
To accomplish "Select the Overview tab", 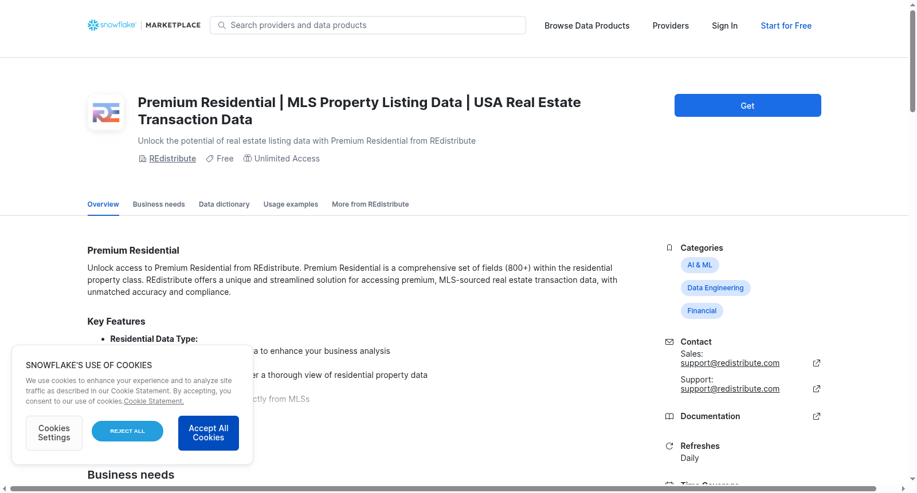I will 103,204.
